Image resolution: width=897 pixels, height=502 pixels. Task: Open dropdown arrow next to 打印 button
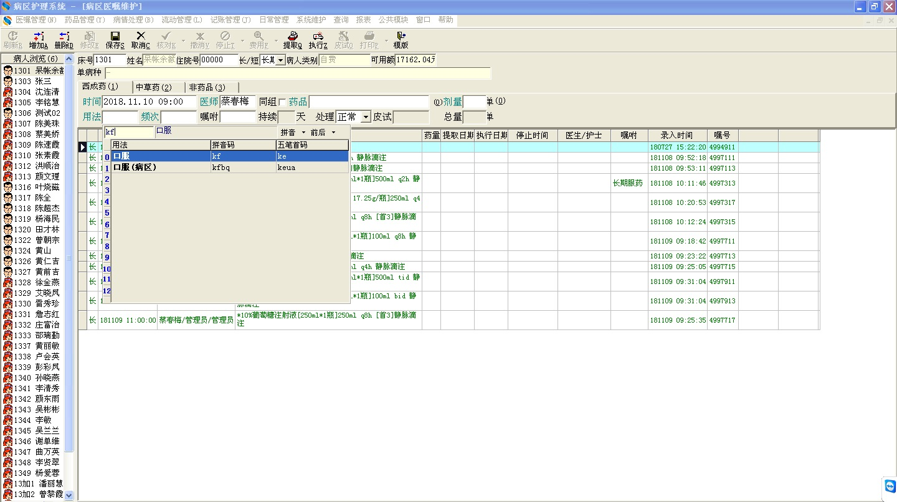point(385,40)
